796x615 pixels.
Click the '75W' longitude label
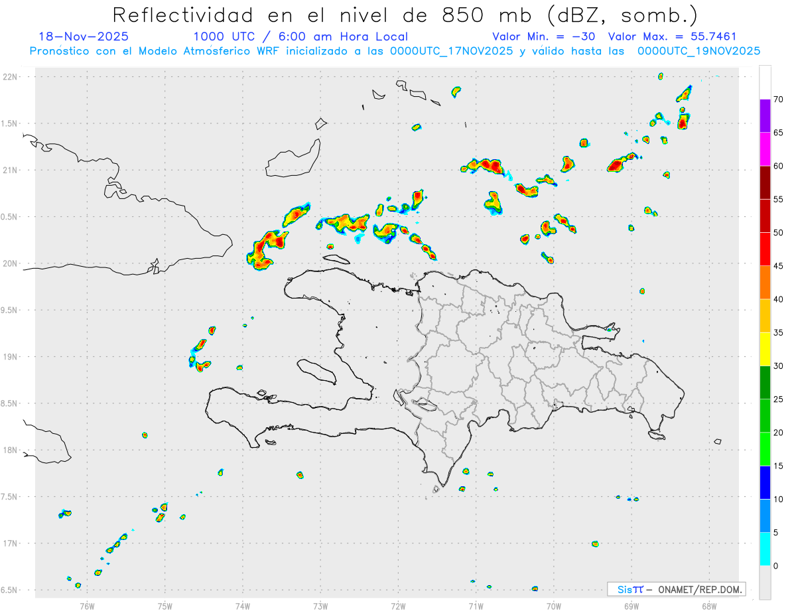[165, 606]
